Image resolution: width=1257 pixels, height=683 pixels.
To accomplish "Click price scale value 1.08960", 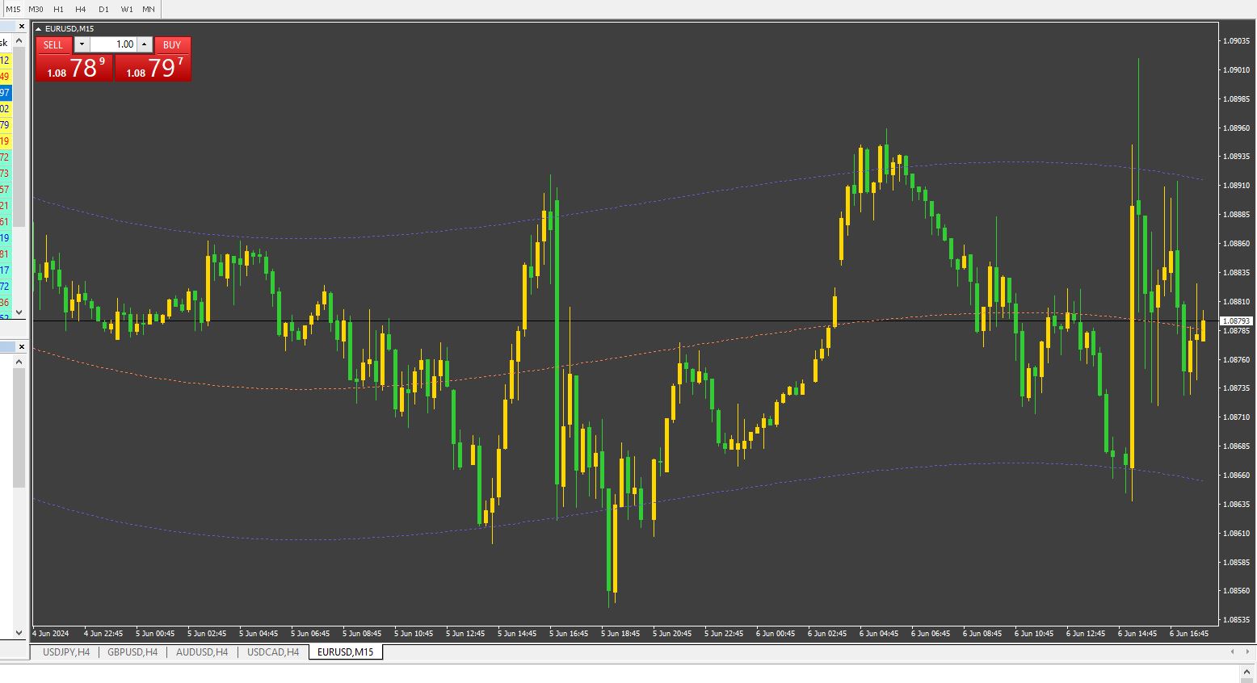I will [x=1236, y=128].
